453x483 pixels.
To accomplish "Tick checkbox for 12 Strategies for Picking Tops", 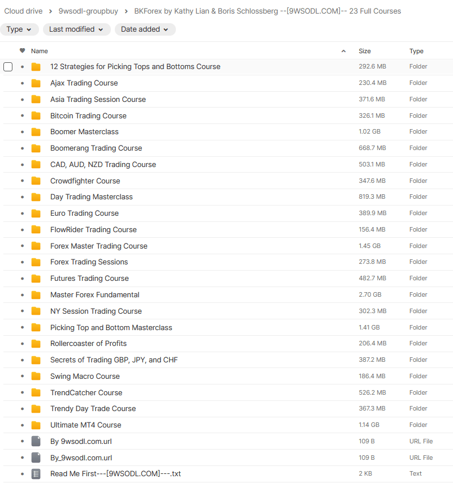I will pyautogui.click(x=8, y=67).
